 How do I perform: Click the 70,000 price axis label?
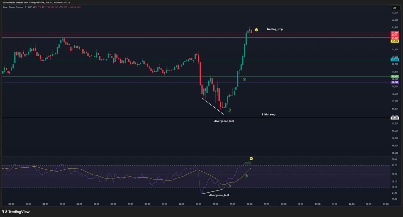click(395, 94)
